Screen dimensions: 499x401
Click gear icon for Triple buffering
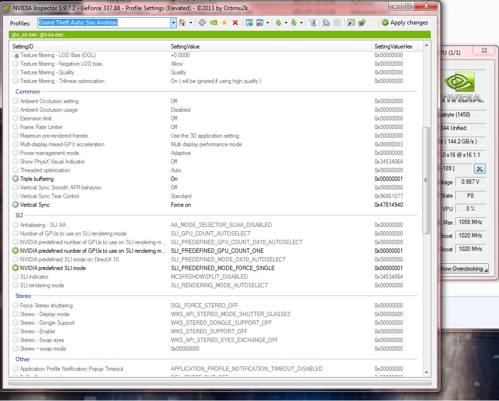pyautogui.click(x=15, y=179)
